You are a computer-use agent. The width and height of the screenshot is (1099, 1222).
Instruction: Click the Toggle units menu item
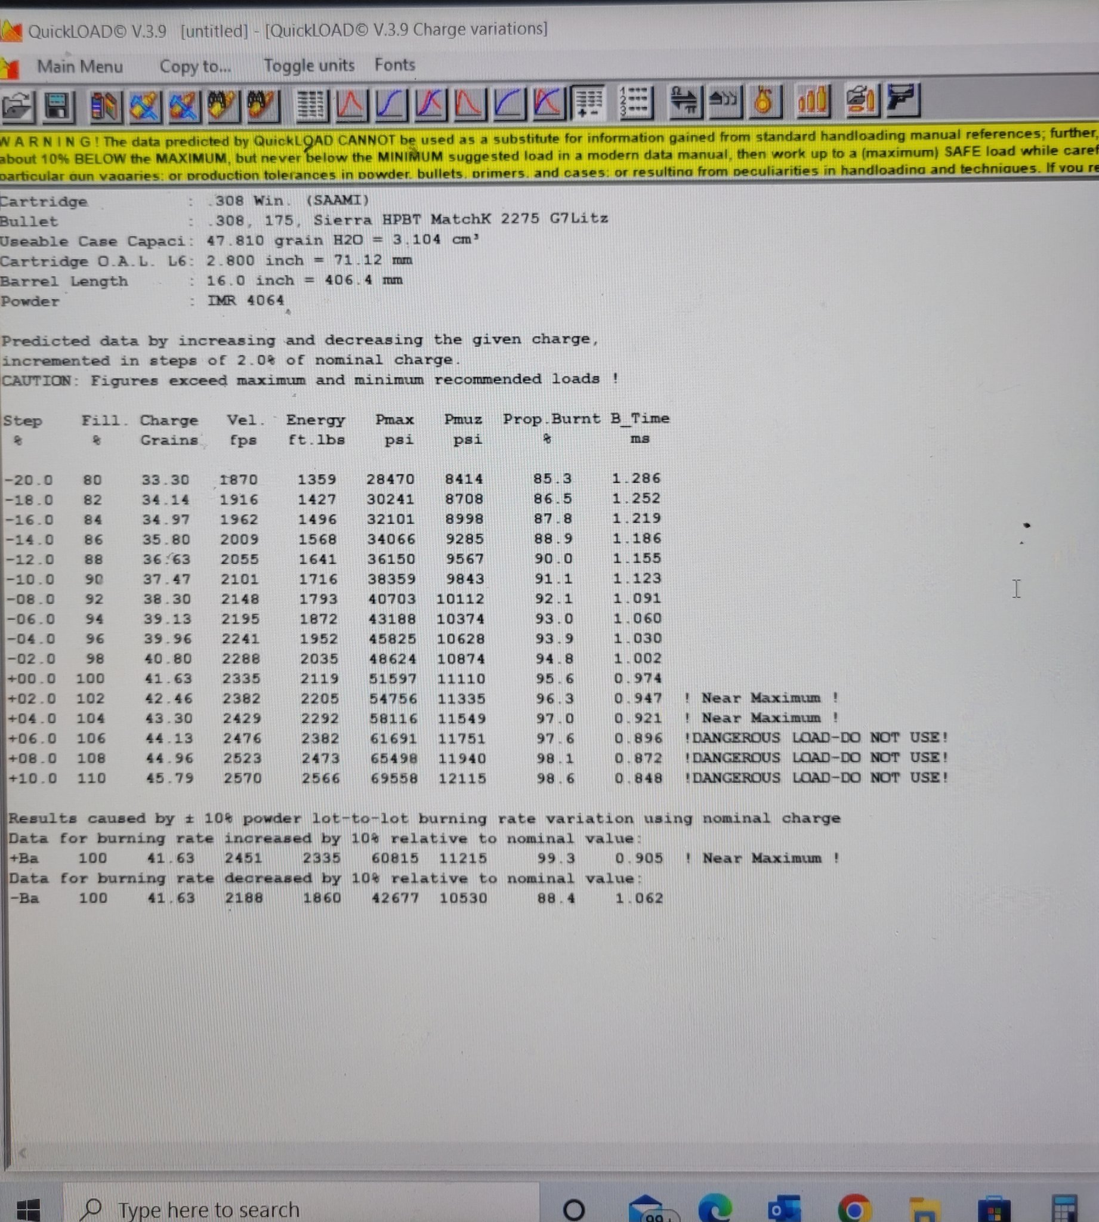click(x=308, y=65)
